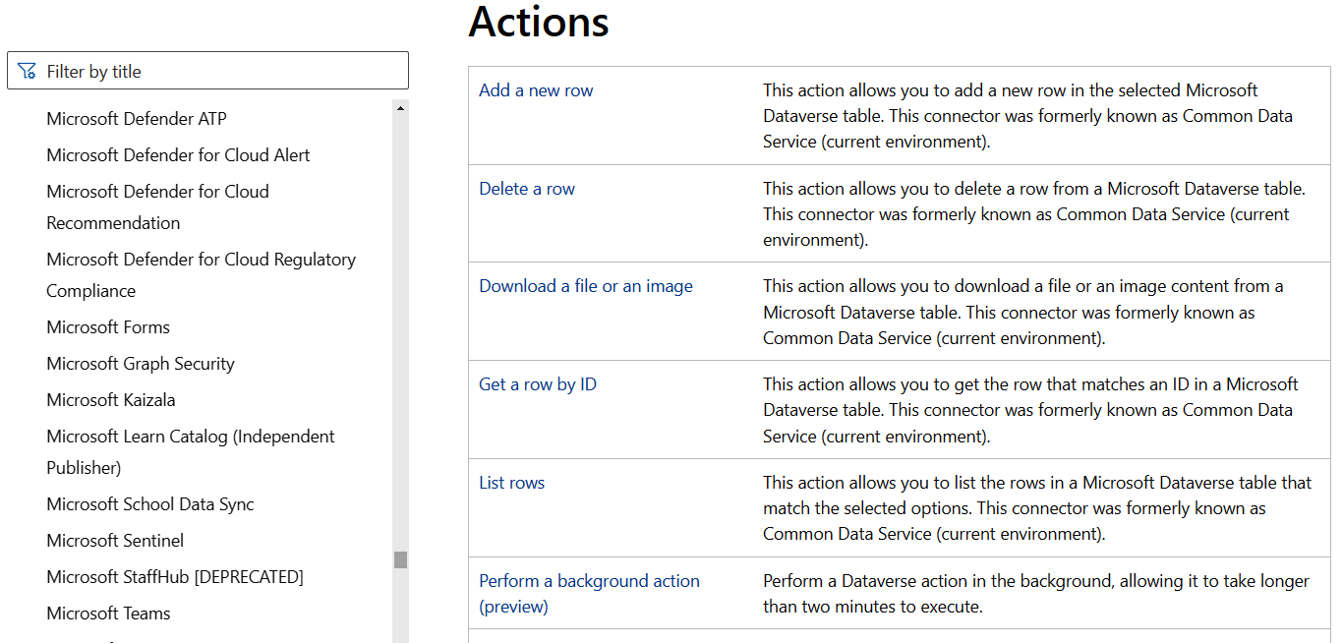Select Microsoft Defender for Cloud Alert
Image resolution: width=1342 pixels, height=643 pixels.
coord(178,154)
